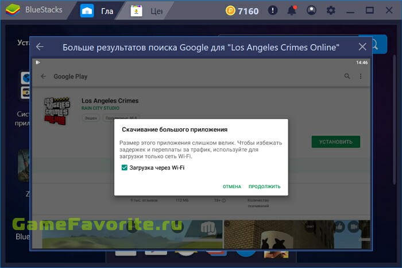Open the notifications bell
This screenshot has width=402, height=268.
[x=292, y=10]
